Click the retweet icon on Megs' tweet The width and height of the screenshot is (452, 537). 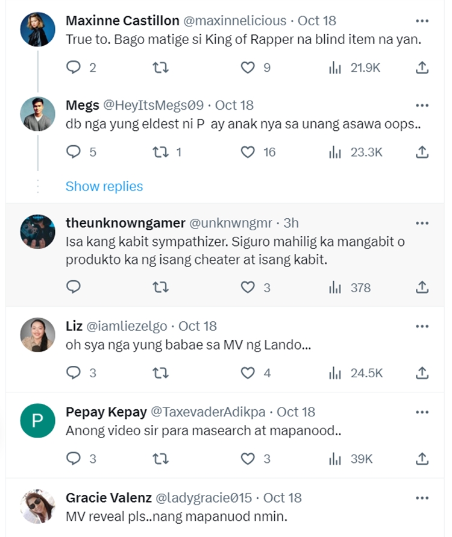click(160, 152)
